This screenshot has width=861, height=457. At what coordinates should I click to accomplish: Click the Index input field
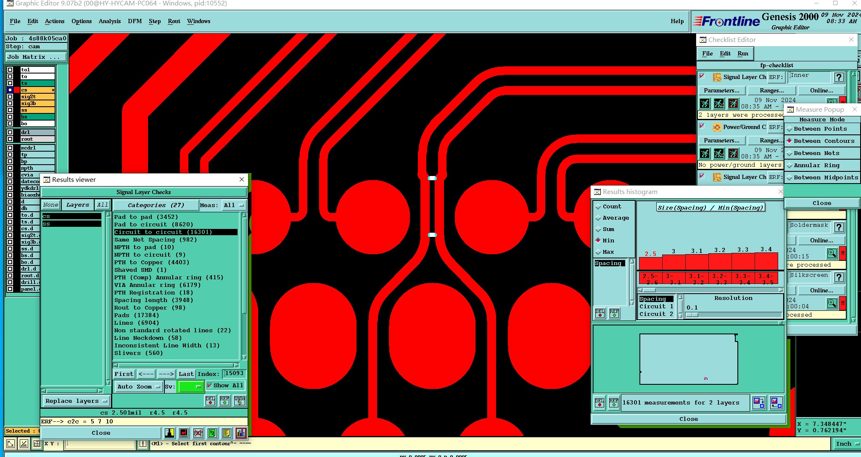tap(234, 373)
